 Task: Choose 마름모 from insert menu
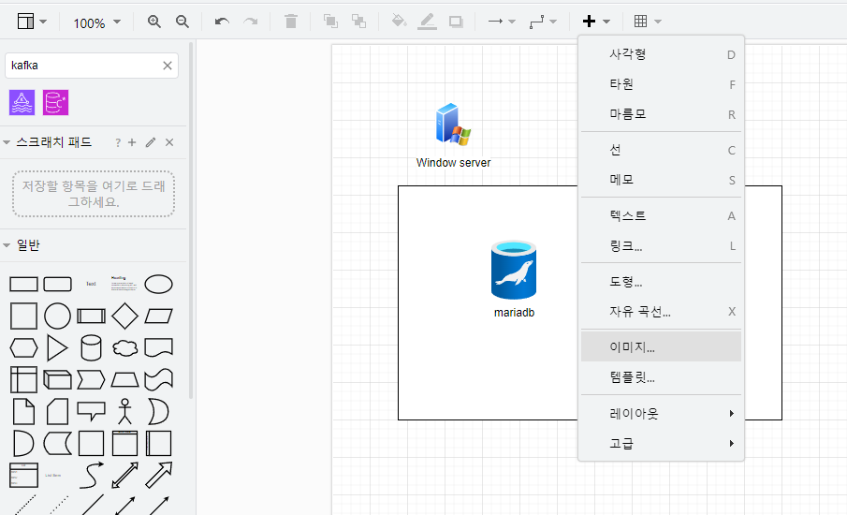661,114
